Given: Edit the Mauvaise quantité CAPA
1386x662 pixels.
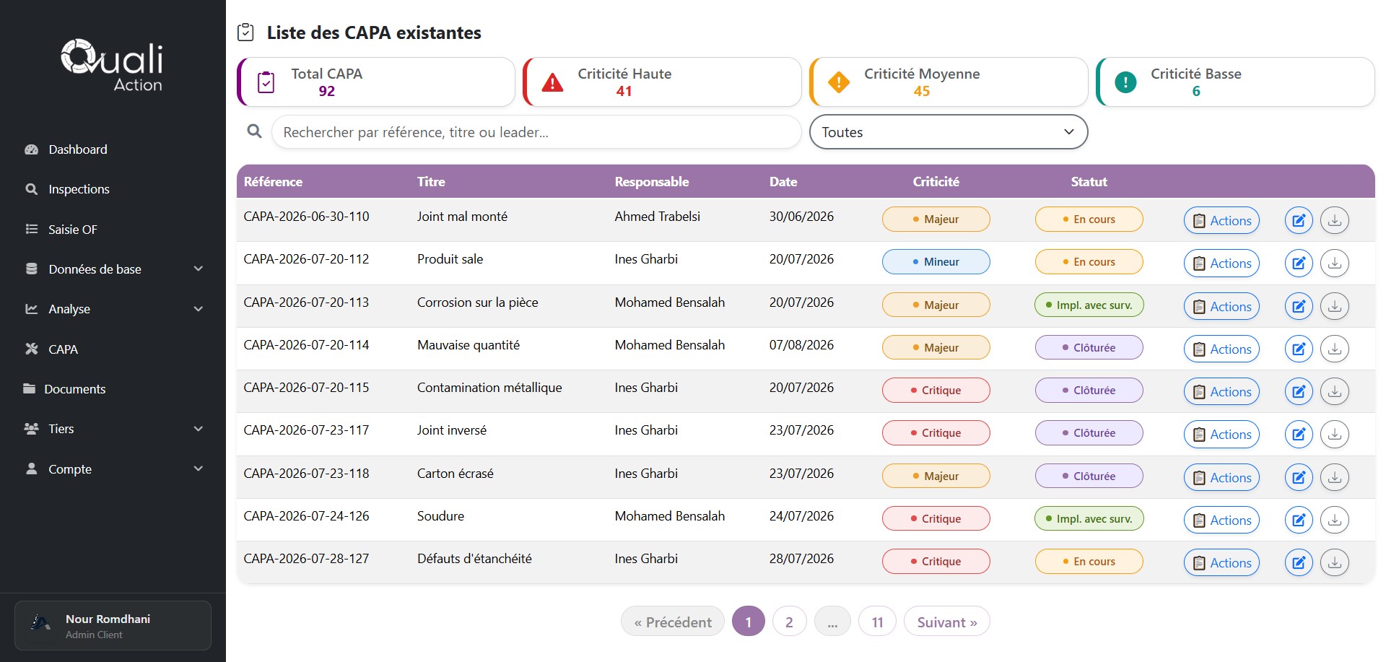Looking at the screenshot, I should pyautogui.click(x=1298, y=349).
